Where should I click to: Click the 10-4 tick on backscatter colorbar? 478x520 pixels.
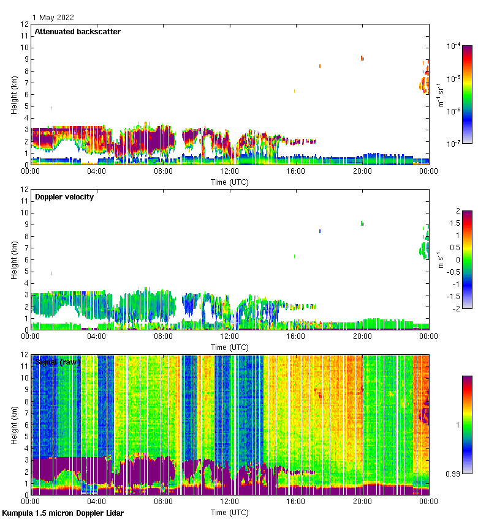453,46
